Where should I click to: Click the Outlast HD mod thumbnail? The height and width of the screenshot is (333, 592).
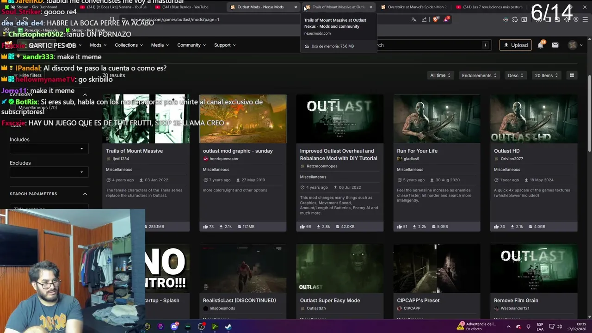click(x=534, y=119)
